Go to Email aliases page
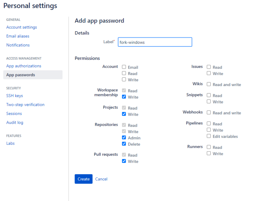The height and width of the screenshot is (201, 258). [18, 36]
